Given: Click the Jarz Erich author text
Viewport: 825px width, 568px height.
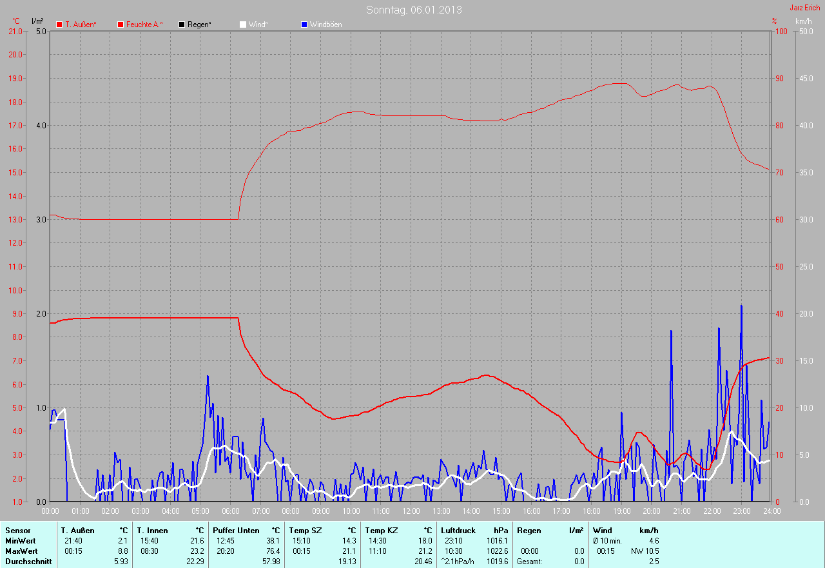Looking at the screenshot, I should click(804, 8).
